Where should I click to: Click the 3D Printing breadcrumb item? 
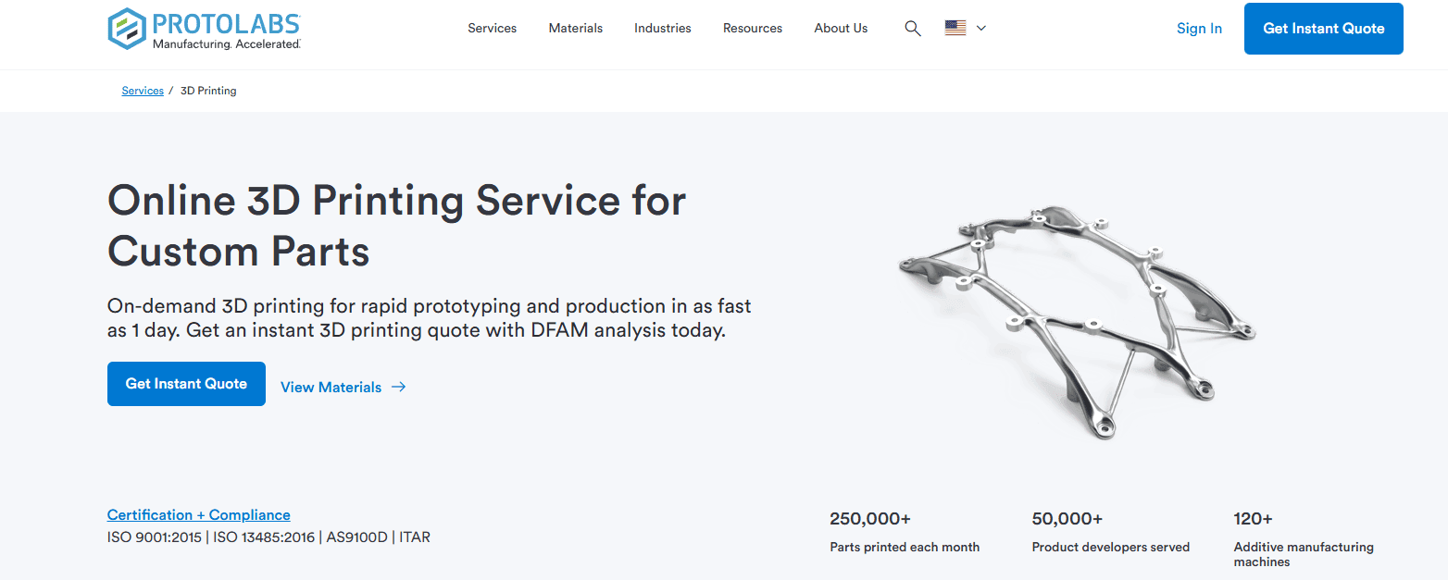click(x=208, y=91)
